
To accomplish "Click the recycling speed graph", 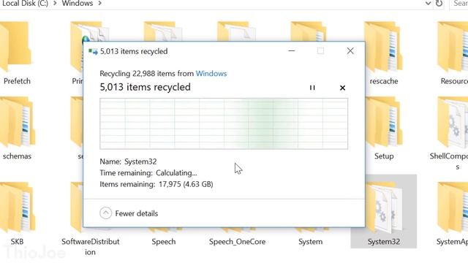I will click(x=224, y=123).
